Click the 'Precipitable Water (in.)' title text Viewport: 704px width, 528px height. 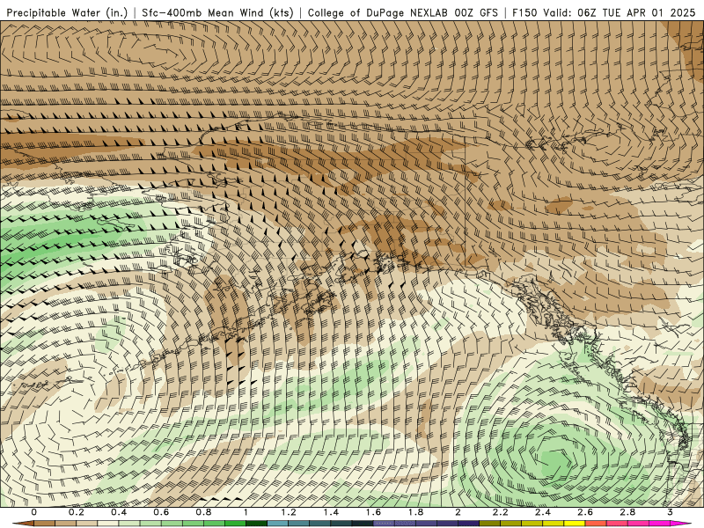67,12
